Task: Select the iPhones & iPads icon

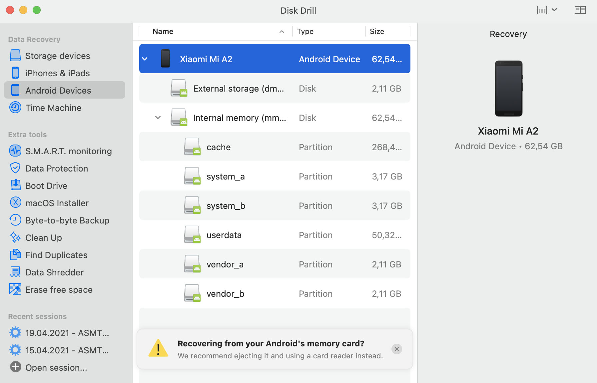Action: (x=15, y=73)
